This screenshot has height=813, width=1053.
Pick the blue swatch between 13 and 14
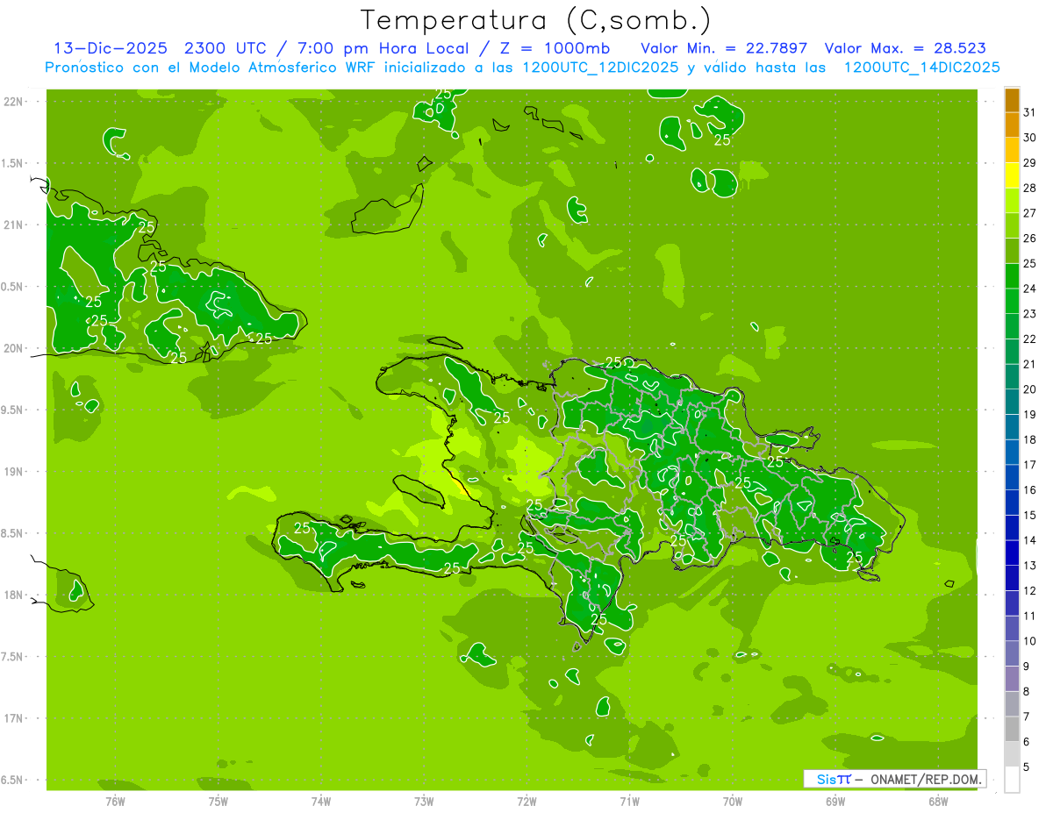(1012, 553)
